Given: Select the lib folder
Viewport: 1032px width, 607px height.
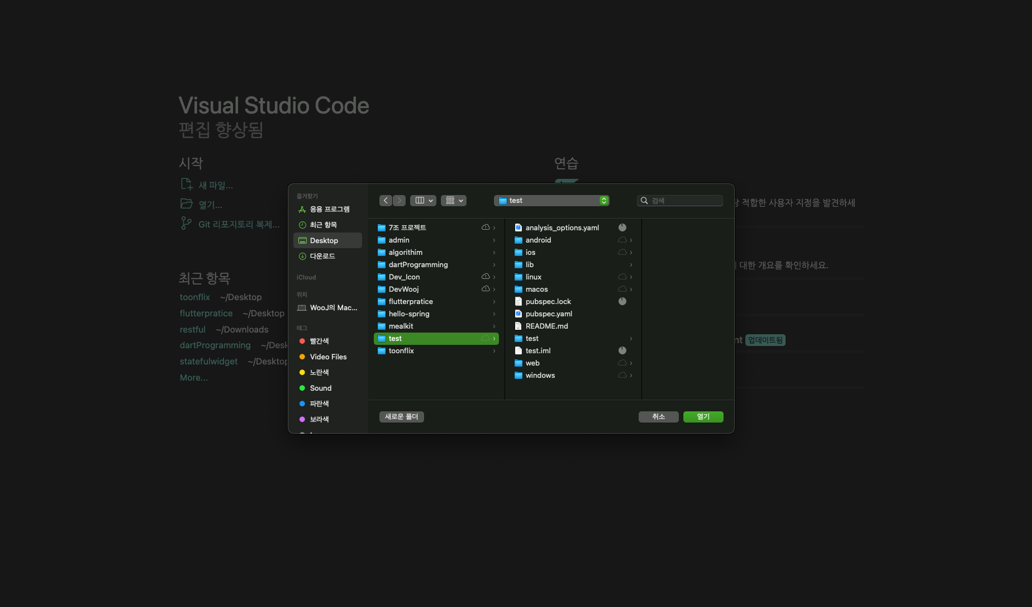Looking at the screenshot, I should (573, 264).
